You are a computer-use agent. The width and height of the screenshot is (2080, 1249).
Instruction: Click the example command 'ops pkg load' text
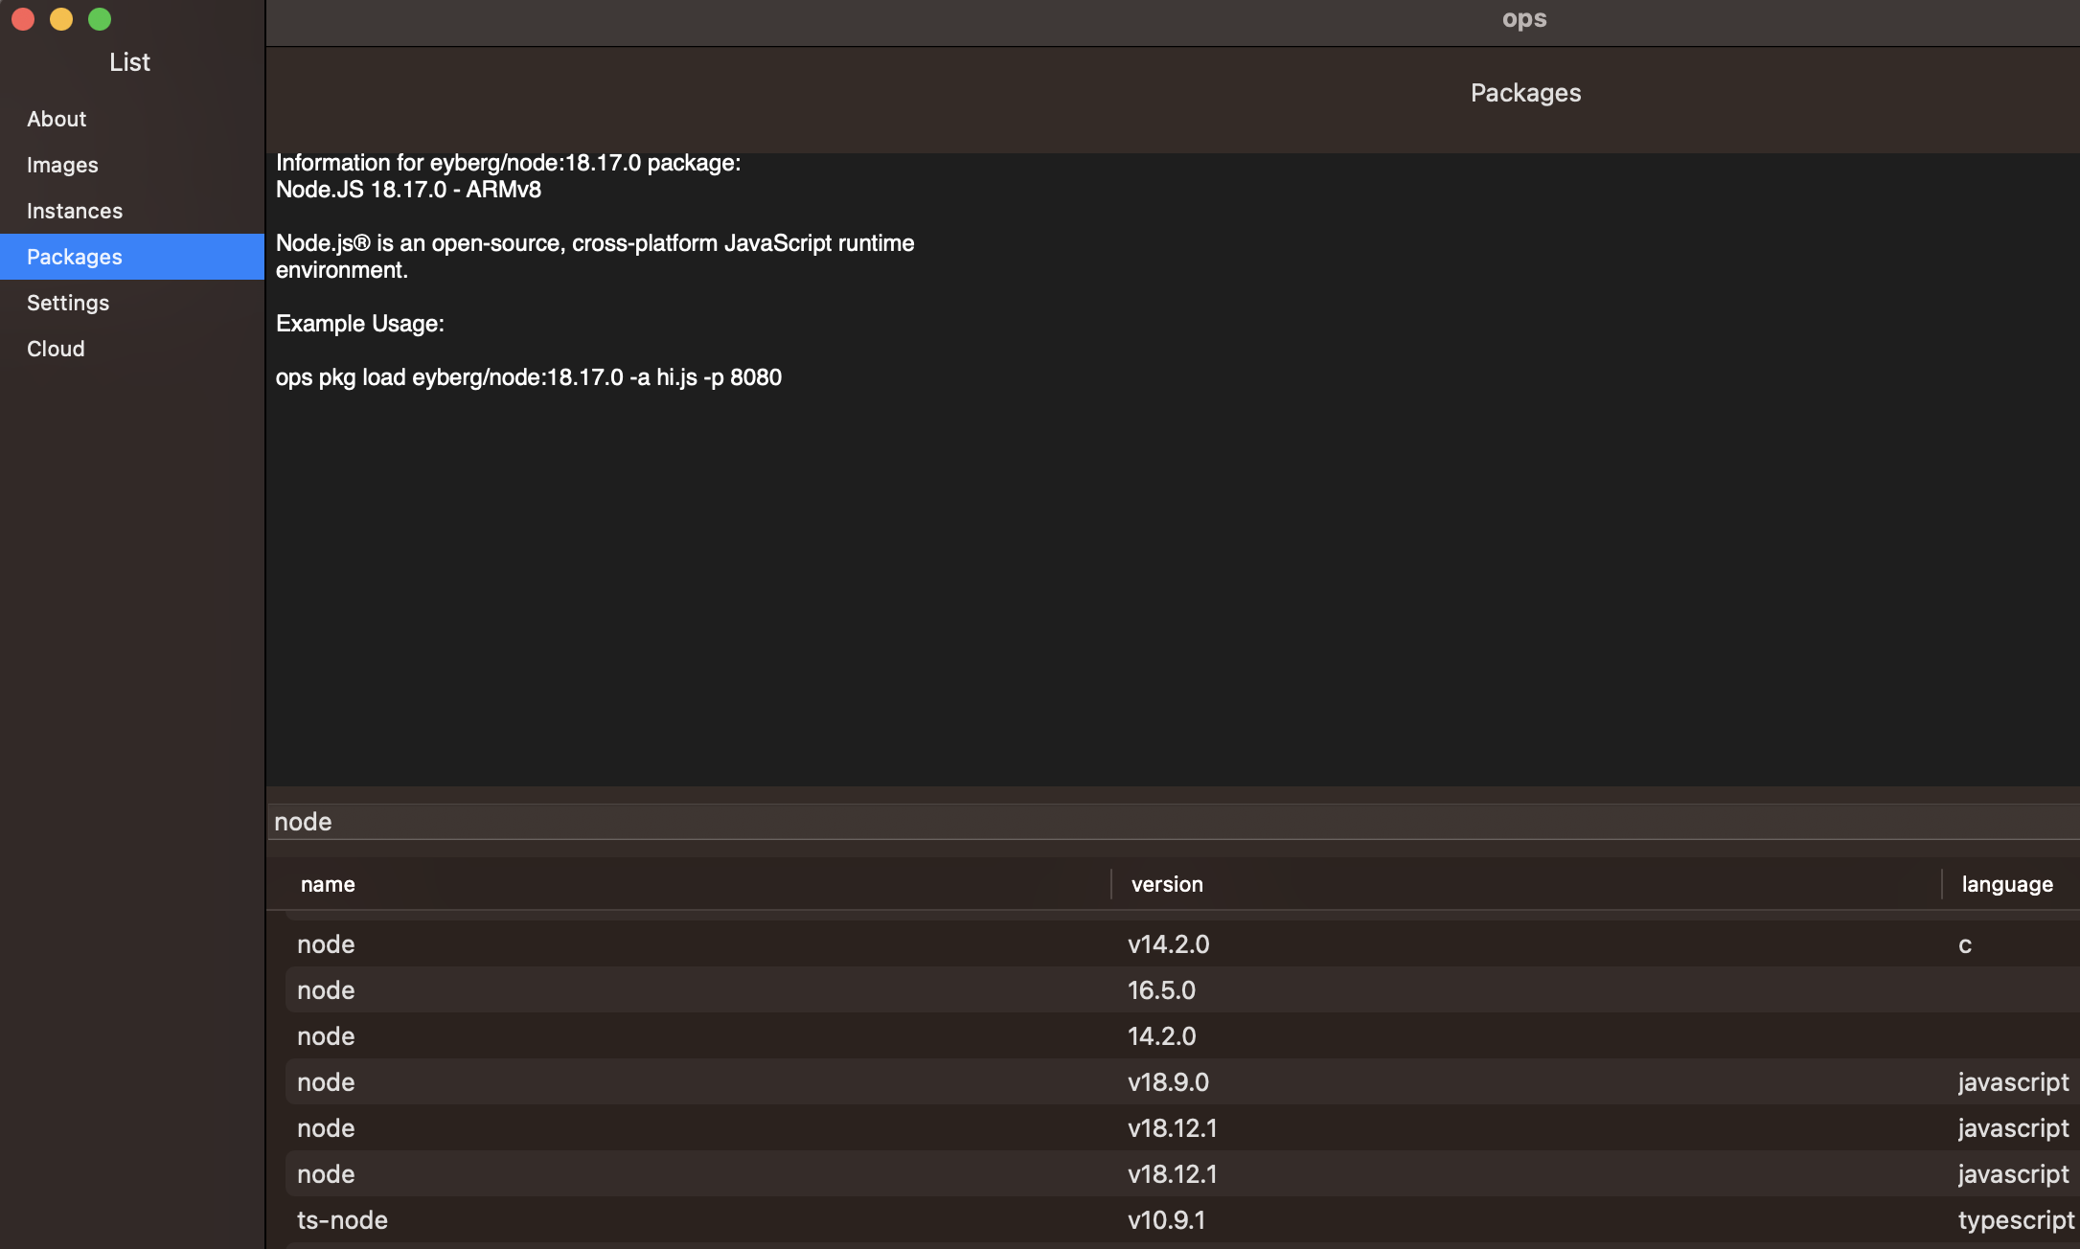529,377
